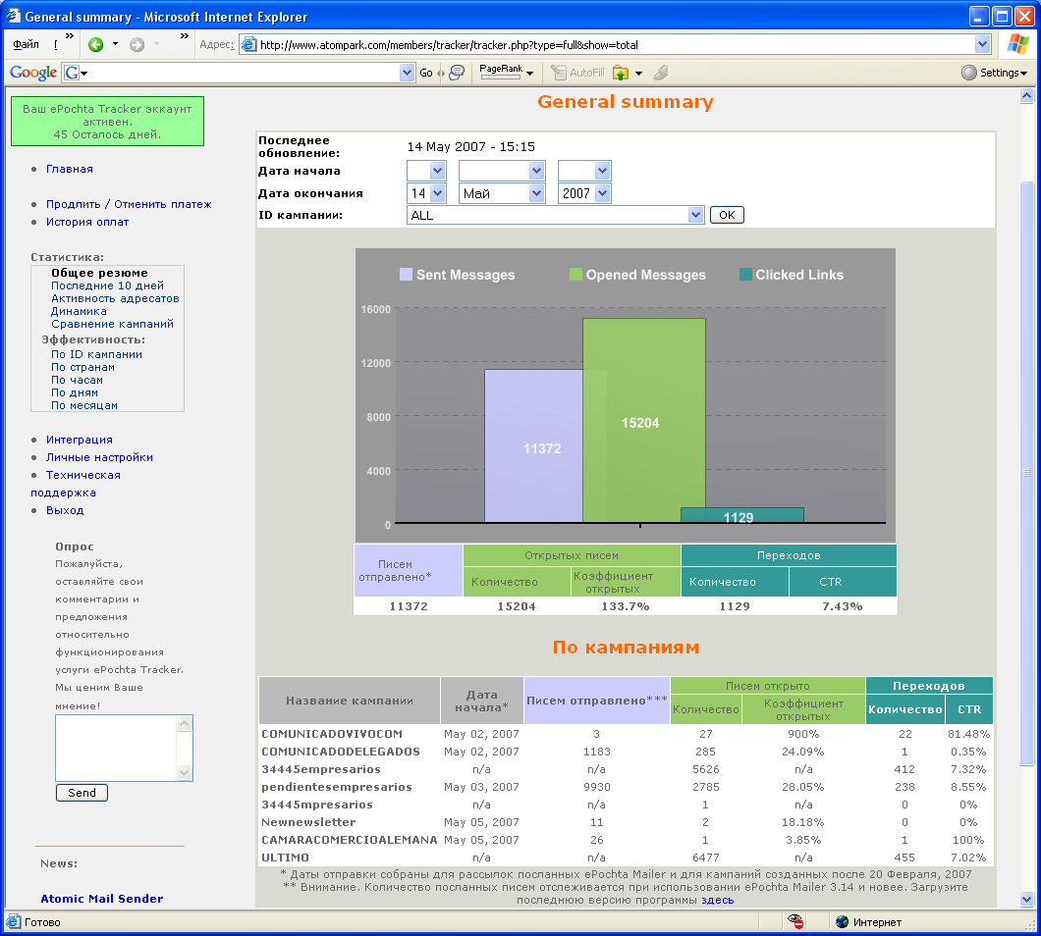Click the Send button under the poll

[x=82, y=793]
